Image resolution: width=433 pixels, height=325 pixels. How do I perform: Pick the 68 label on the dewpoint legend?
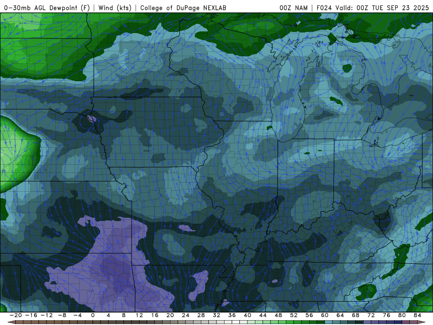[356, 315]
